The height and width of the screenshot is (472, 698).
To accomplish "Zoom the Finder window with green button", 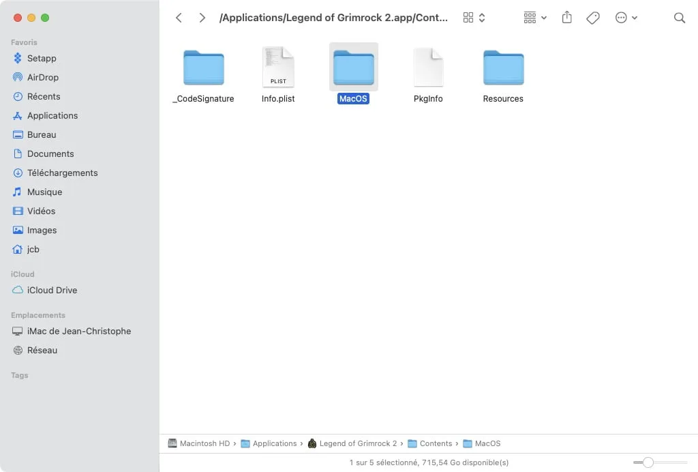I will [x=45, y=18].
